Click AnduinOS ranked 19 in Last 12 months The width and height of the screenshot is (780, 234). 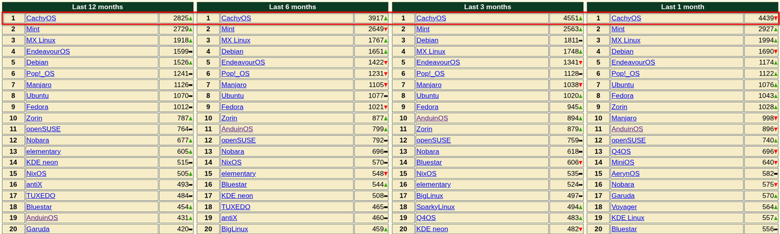pyautogui.click(x=42, y=218)
